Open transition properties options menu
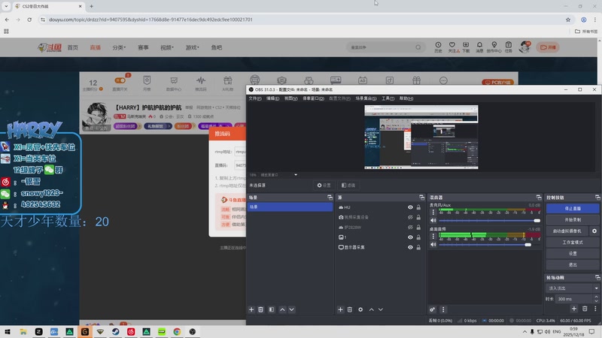 tap(595, 309)
